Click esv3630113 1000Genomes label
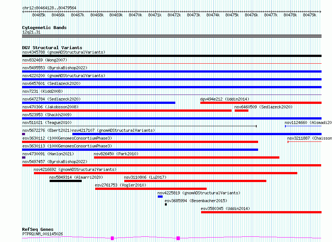Viewport: 332px width, 242px height. pyautogui.click(x=67, y=146)
